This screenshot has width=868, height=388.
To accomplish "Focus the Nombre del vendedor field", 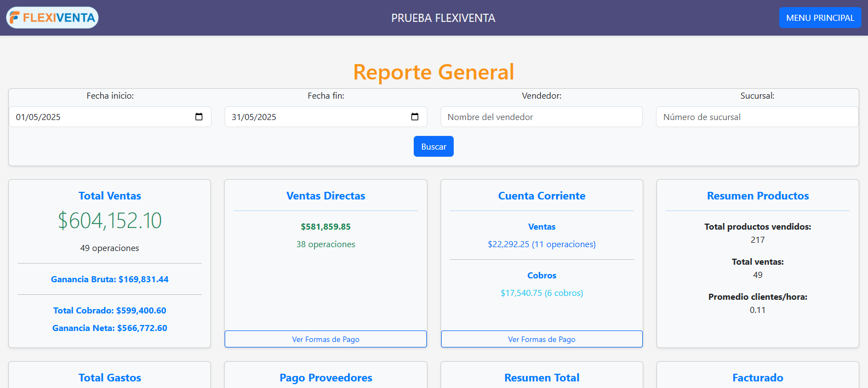I will coord(541,117).
